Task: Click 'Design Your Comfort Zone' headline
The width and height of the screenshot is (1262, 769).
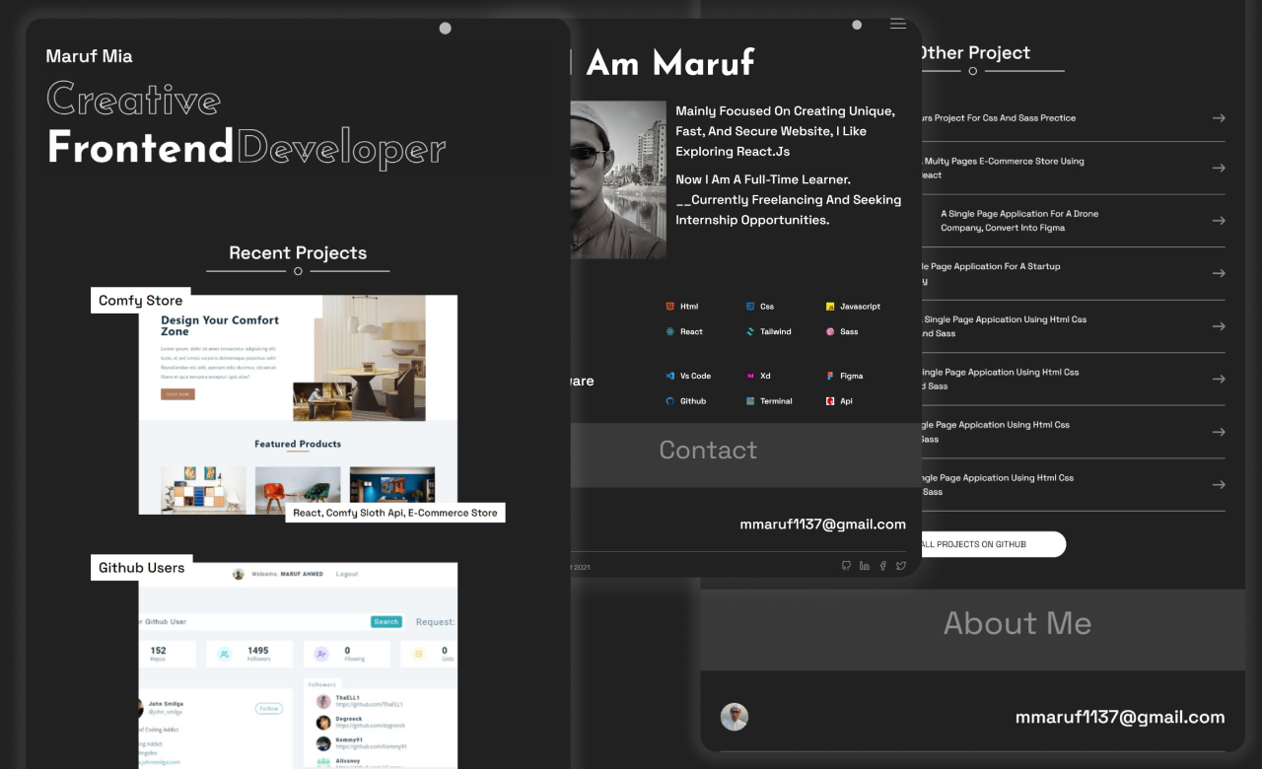Action: [x=220, y=326]
